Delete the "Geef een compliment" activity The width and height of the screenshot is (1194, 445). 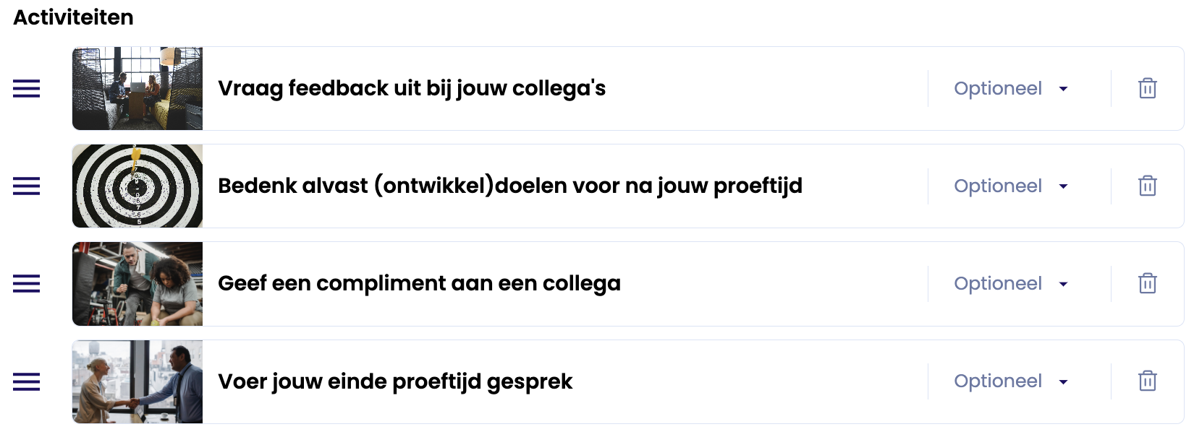[1147, 283]
